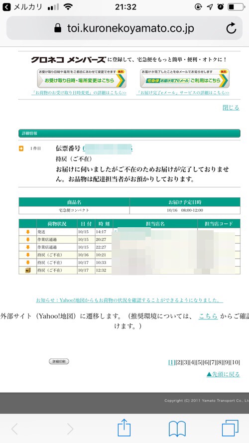Go forward with Safari forward arrow
Image resolution: width=249 pixels, height=443 pixels.
tap(70, 429)
